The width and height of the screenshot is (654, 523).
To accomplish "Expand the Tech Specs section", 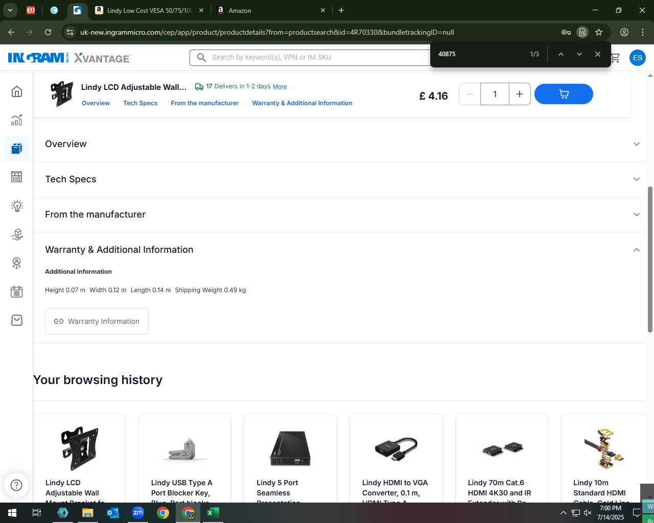I will click(340, 179).
